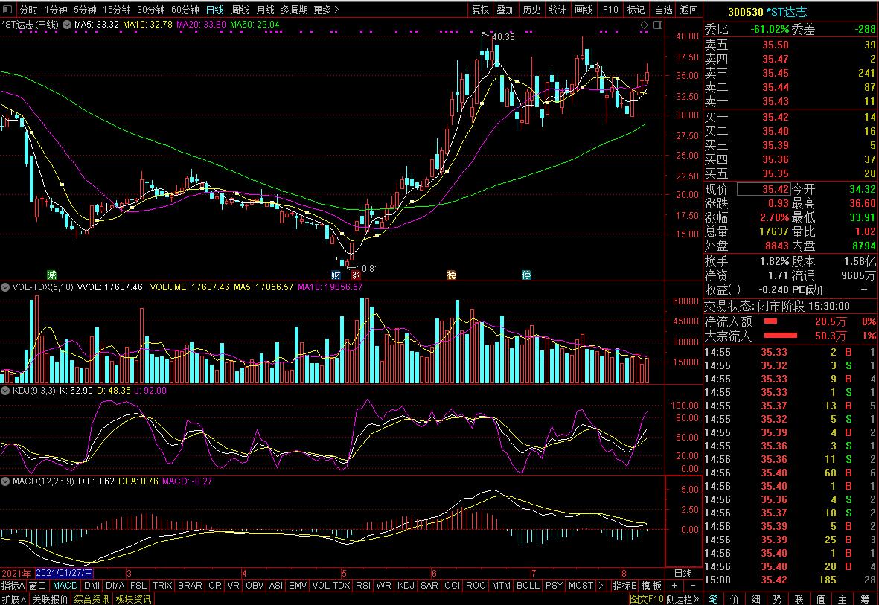
Task: Open the 综合资讯 news link
Action: 92,599
